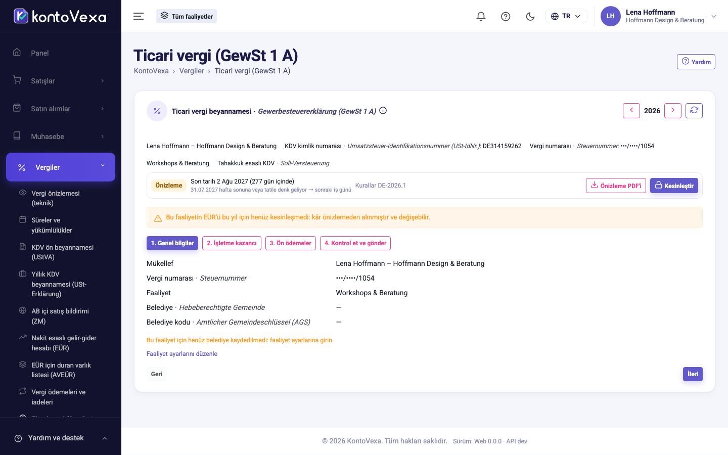Image resolution: width=728 pixels, height=455 pixels.
Task: Collapse the Vergiler sidebar section
Action: point(61,167)
